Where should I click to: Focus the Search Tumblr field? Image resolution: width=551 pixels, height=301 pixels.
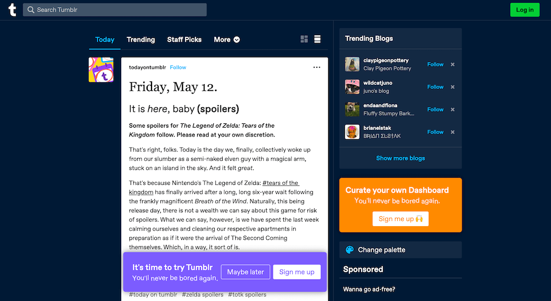(115, 10)
